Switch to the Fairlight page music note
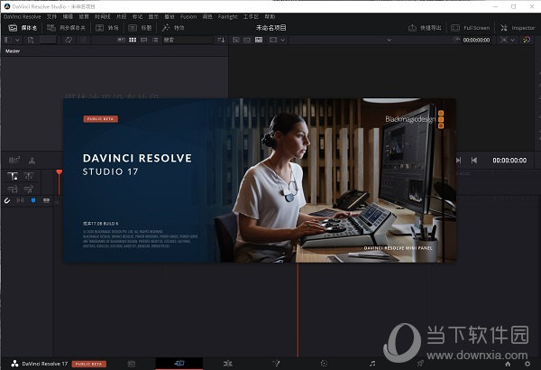 (x=372, y=364)
